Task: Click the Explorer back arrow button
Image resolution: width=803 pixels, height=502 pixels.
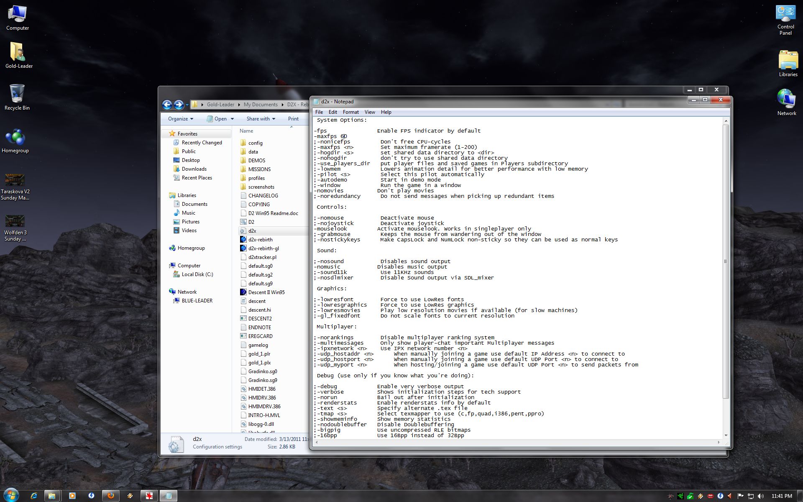Action: pos(167,105)
